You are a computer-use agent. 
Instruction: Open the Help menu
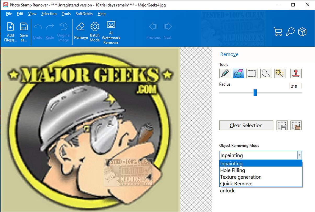click(101, 14)
